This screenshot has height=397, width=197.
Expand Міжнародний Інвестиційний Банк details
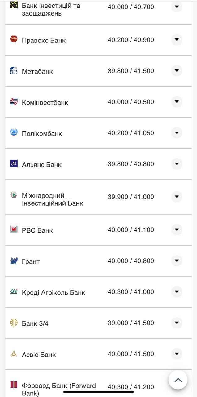(x=177, y=197)
